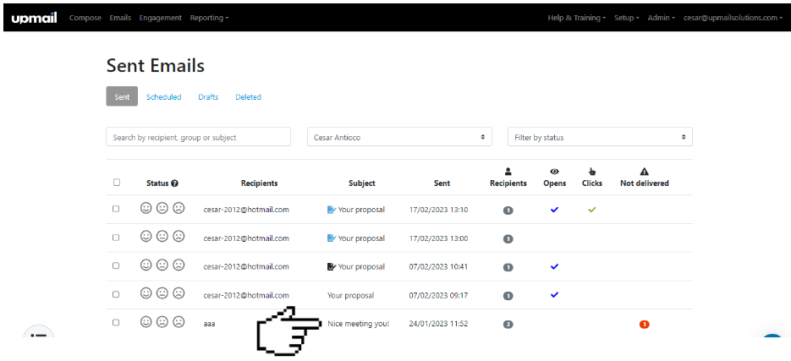
Task: Click sad smiley on 17/02/2023 13:00 email
Action: point(179,238)
